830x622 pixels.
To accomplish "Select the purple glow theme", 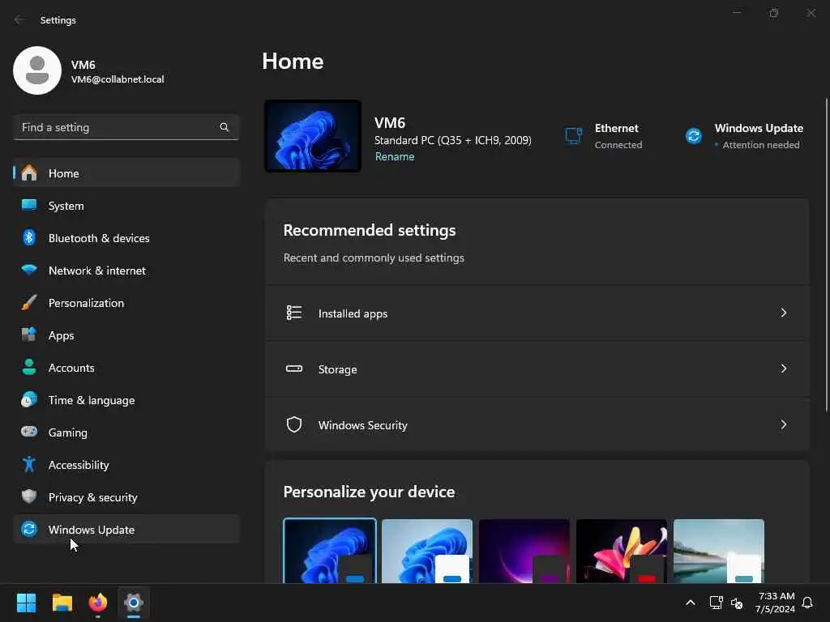I will point(524,551).
